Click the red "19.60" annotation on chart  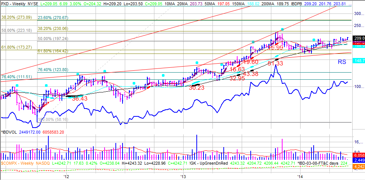pyautogui.click(x=250, y=62)
